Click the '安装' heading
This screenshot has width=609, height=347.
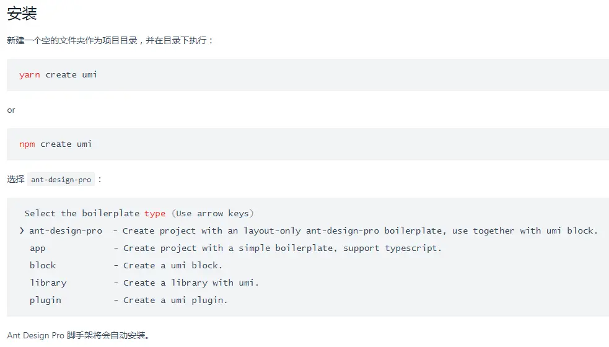point(22,14)
